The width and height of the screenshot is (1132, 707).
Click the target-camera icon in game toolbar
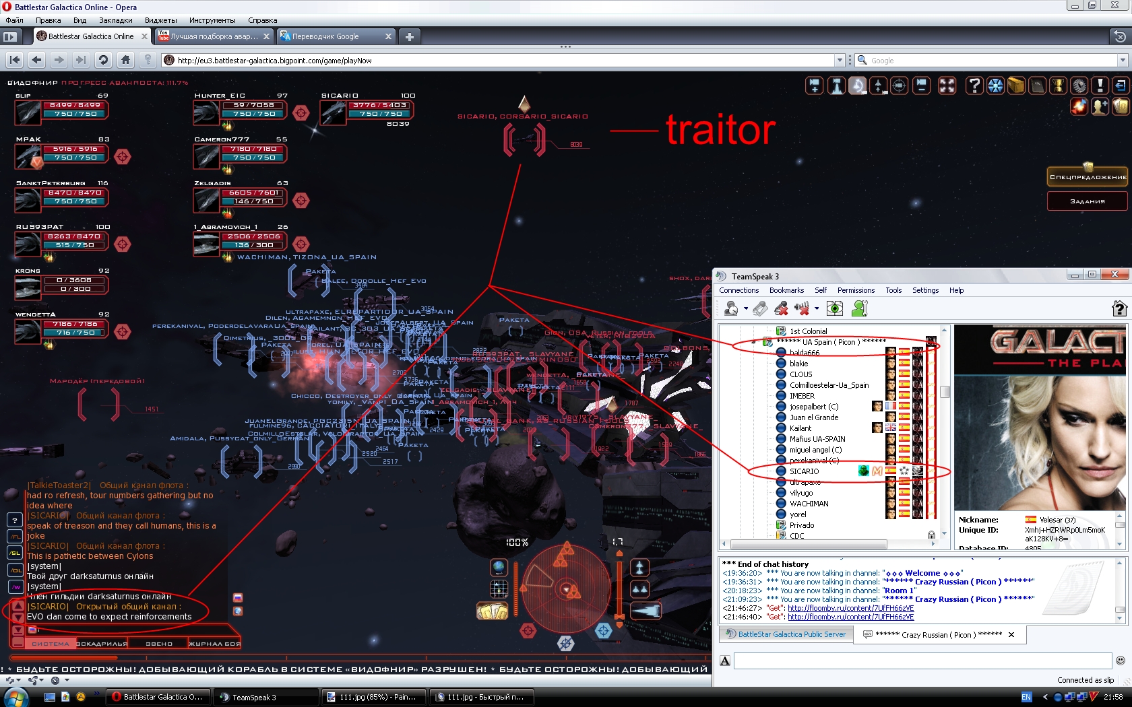pos(900,86)
